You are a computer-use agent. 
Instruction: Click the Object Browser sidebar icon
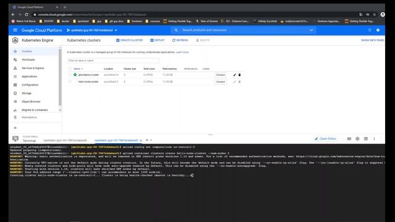(x=15, y=102)
